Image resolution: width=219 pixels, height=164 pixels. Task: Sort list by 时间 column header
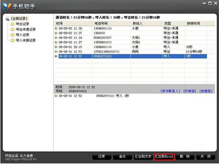pyautogui.click(x=73, y=23)
